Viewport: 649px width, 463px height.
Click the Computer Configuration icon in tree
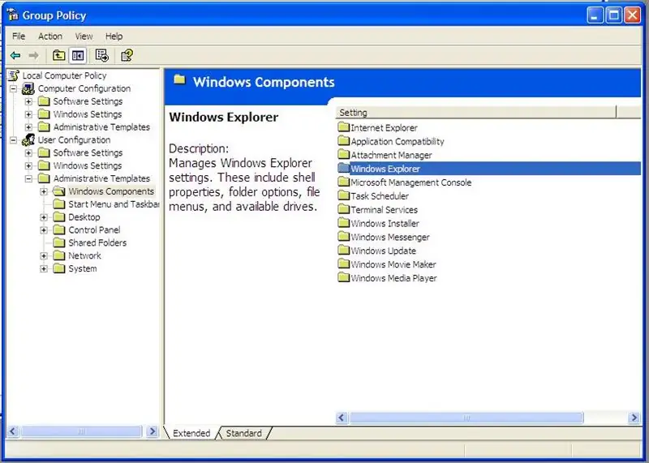point(28,88)
